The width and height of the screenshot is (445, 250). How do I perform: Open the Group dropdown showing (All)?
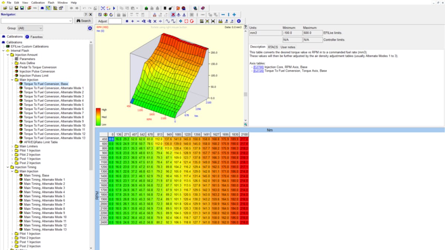coord(30,28)
